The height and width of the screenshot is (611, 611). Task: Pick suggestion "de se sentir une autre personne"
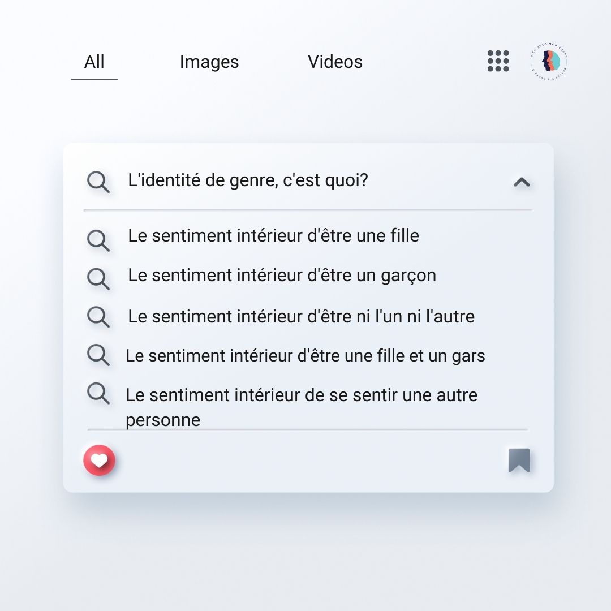point(301,396)
